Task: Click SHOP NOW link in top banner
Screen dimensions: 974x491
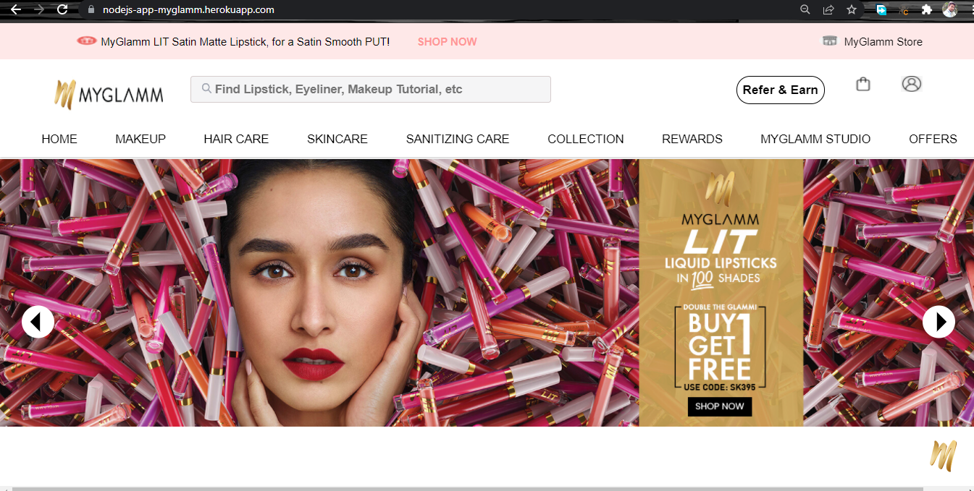Action: 447,42
